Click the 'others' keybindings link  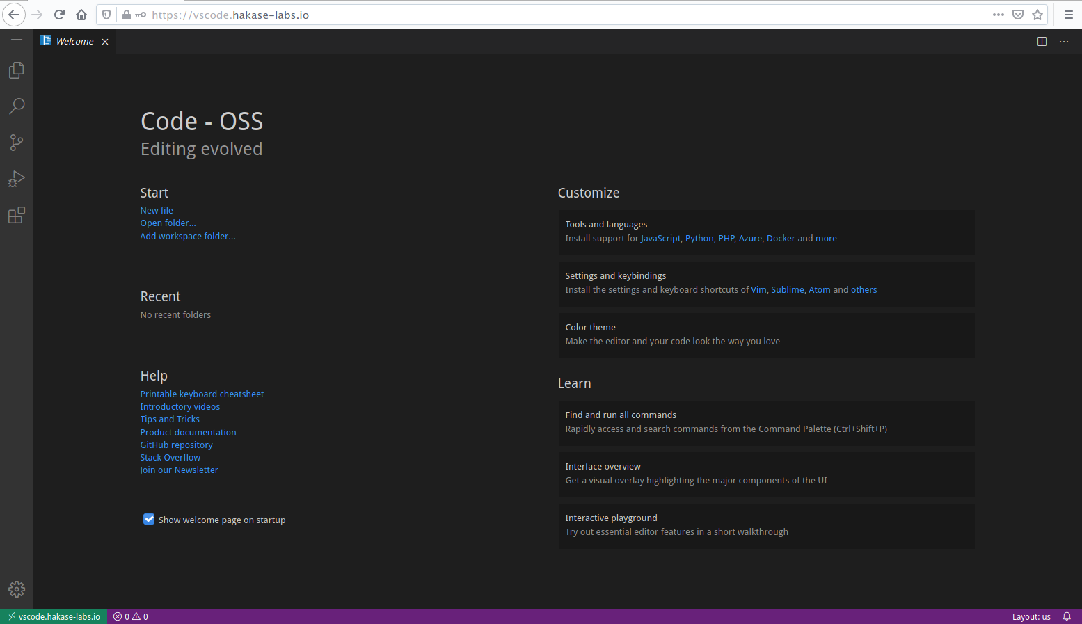864,290
